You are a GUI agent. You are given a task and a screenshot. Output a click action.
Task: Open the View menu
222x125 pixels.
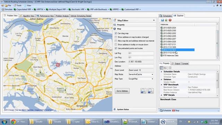click(28, 6)
